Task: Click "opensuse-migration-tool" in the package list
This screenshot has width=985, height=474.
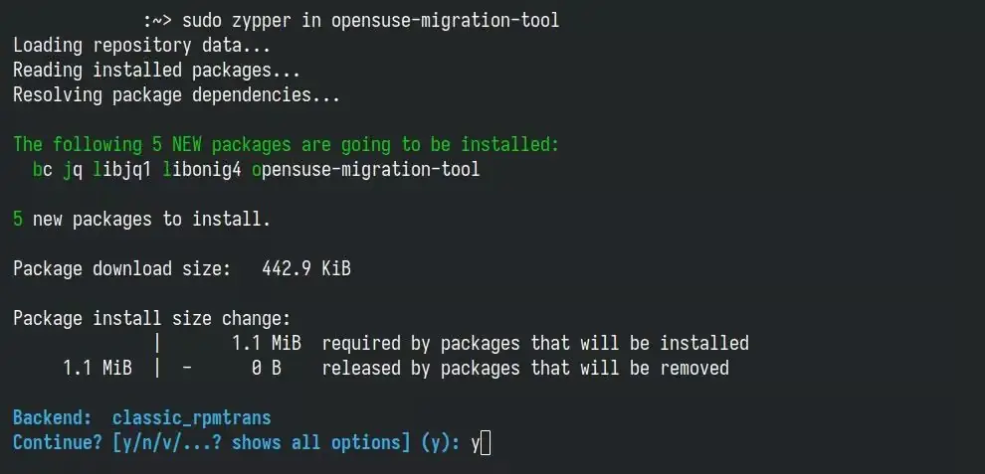Action: 365,170
